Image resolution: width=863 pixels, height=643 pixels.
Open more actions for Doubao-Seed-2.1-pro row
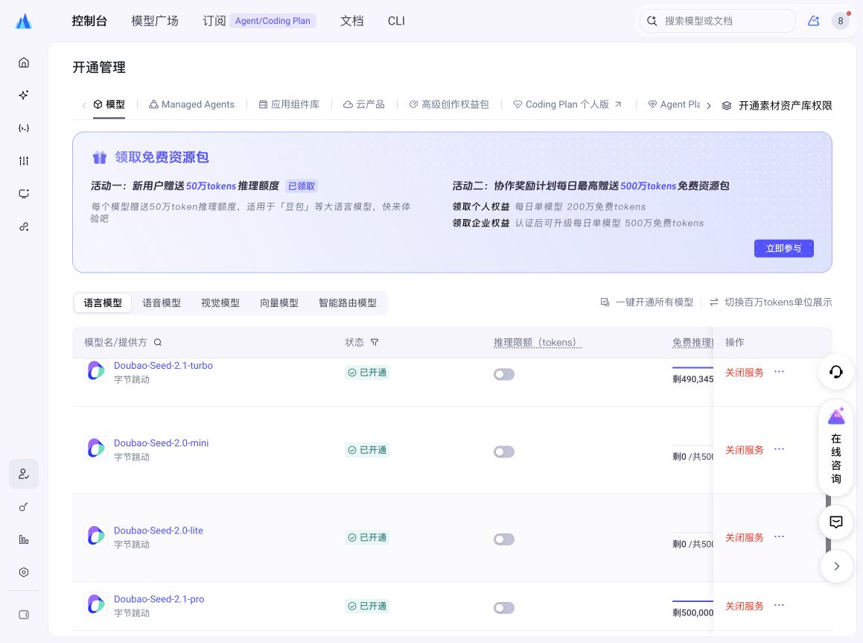779,606
